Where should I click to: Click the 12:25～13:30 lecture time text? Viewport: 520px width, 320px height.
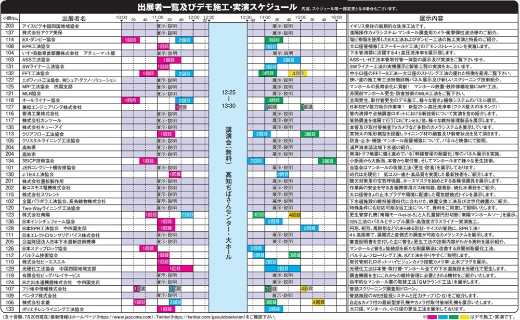click(x=228, y=99)
